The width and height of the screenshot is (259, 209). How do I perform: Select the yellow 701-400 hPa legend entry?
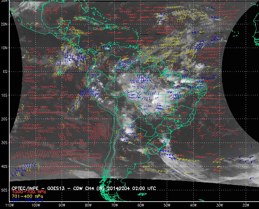[27, 196]
